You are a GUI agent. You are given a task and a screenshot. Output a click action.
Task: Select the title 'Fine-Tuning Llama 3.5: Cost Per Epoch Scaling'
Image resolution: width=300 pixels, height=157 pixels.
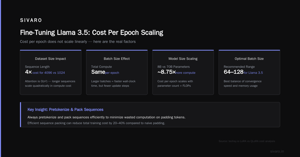pos(91,33)
